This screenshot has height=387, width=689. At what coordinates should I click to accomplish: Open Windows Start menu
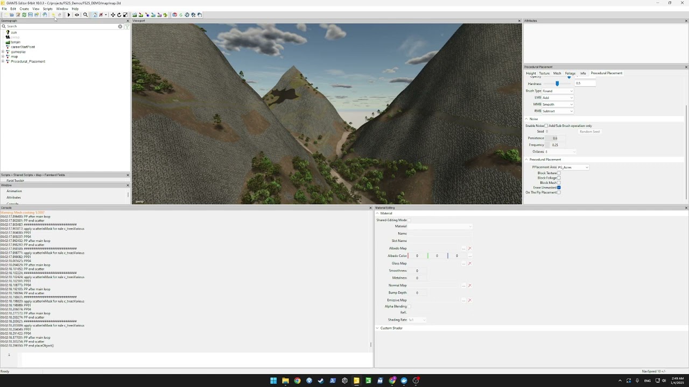click(x=273, y=381)
